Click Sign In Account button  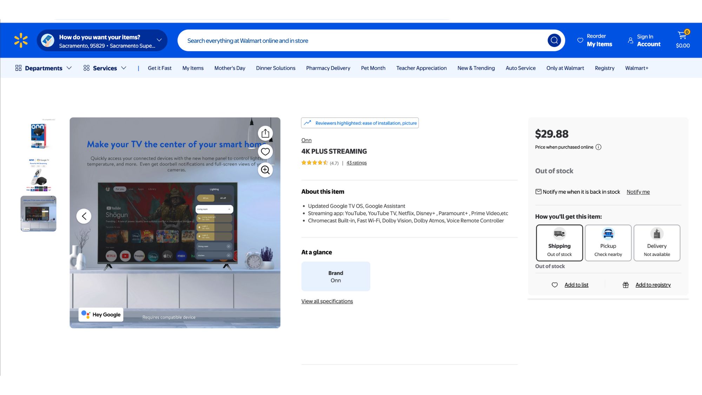click(644, 40)
